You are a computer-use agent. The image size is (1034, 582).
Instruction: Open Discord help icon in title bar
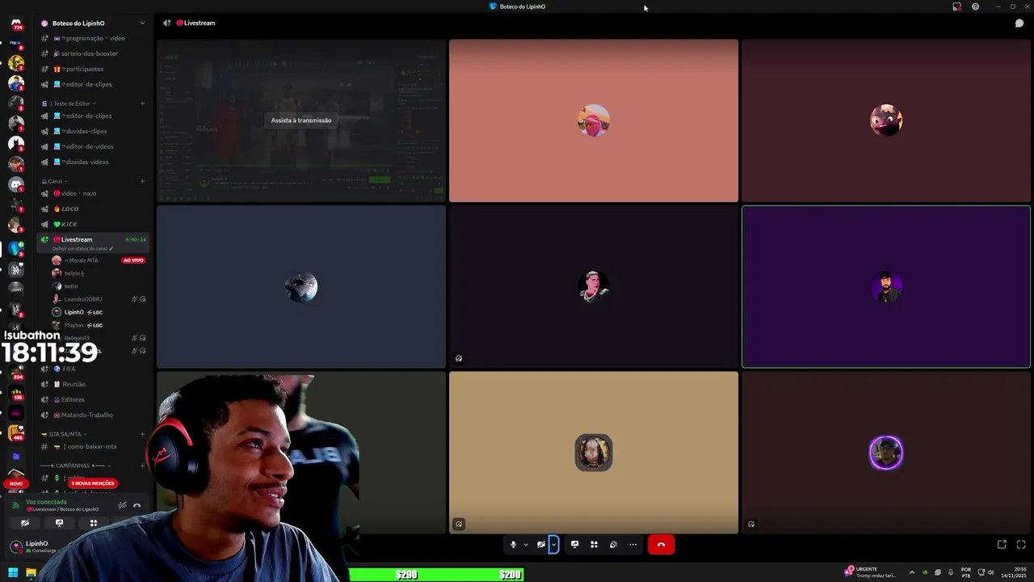(x=975, y=6)
